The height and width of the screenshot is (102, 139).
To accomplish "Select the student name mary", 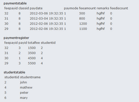I will (24, 98).
